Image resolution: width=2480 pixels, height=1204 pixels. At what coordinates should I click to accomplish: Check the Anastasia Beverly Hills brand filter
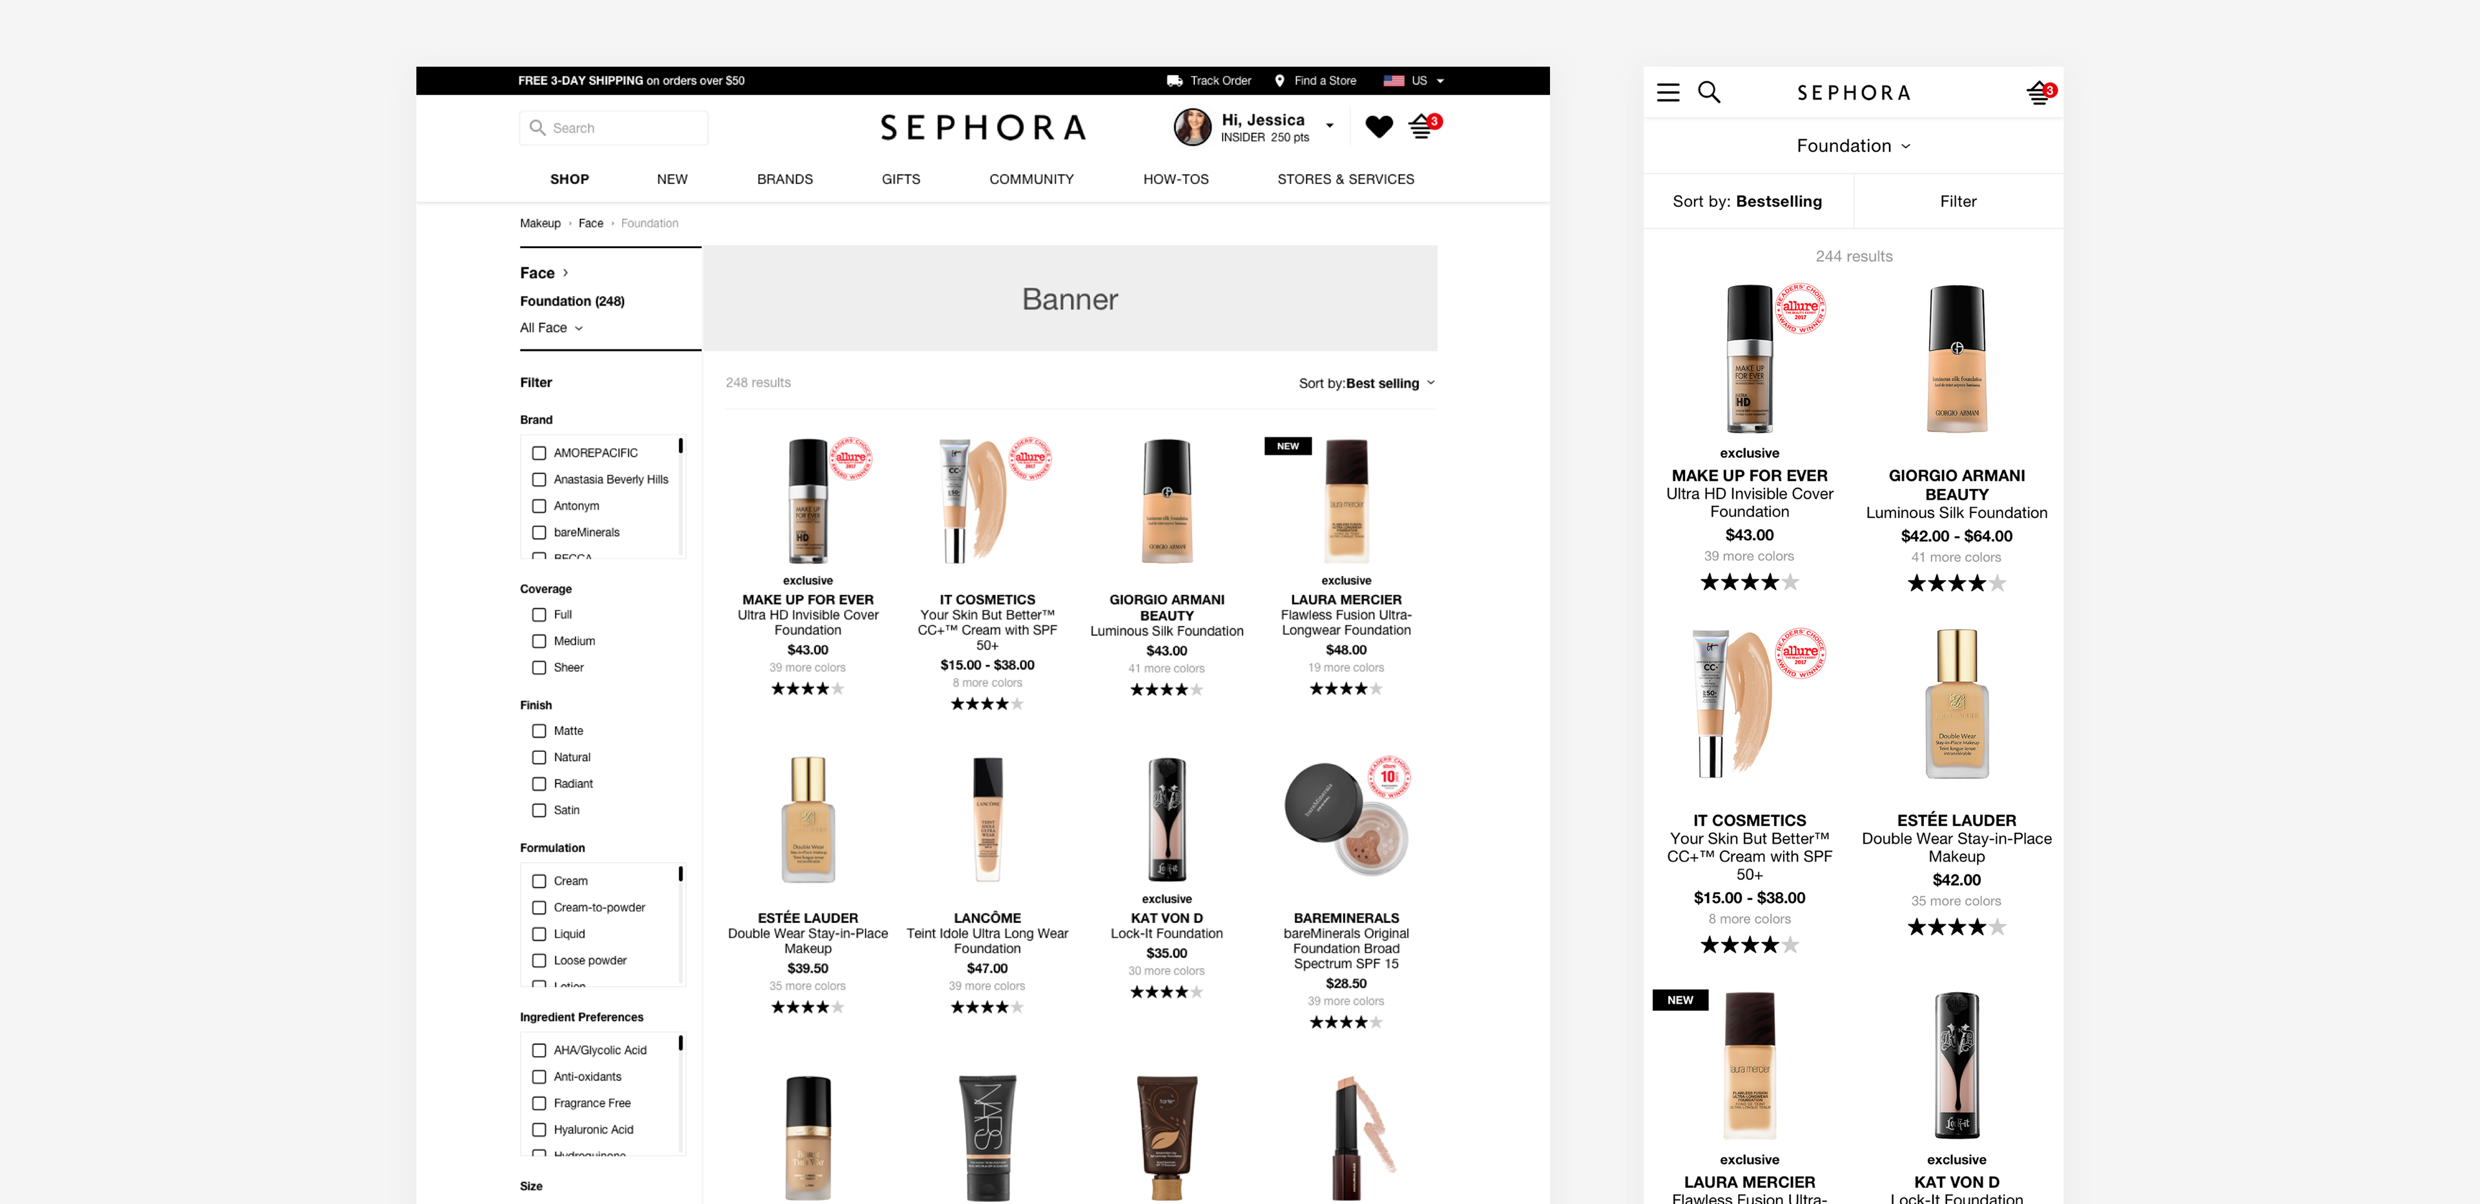[x=539, y=480]
